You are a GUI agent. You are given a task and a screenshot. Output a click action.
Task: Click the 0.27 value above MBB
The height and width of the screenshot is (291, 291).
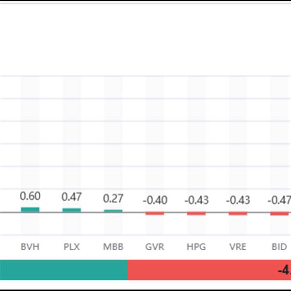[x=113, y=198]
